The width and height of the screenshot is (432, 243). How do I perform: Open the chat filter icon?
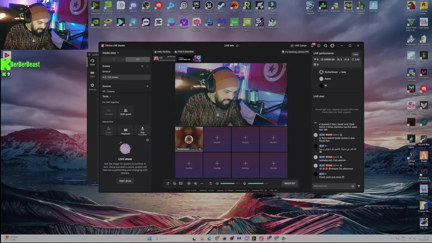[359, 186]
